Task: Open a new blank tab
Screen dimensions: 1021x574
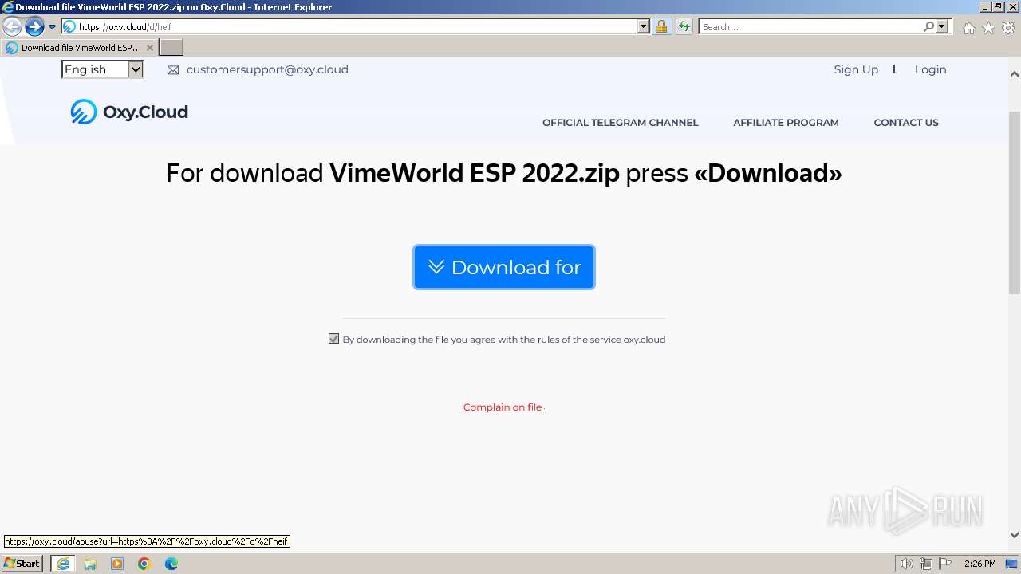Action: click(171, 48)
